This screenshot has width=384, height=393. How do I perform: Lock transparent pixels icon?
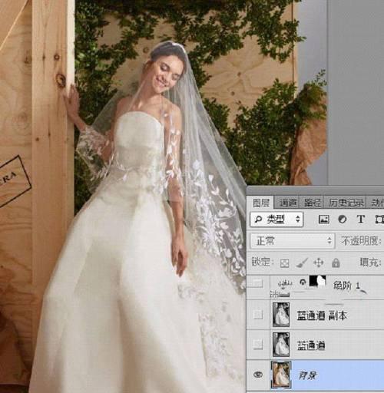tap(284, 263)
